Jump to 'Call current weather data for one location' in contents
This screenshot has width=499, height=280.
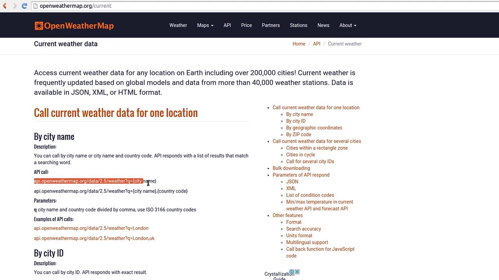click(316, 108)
